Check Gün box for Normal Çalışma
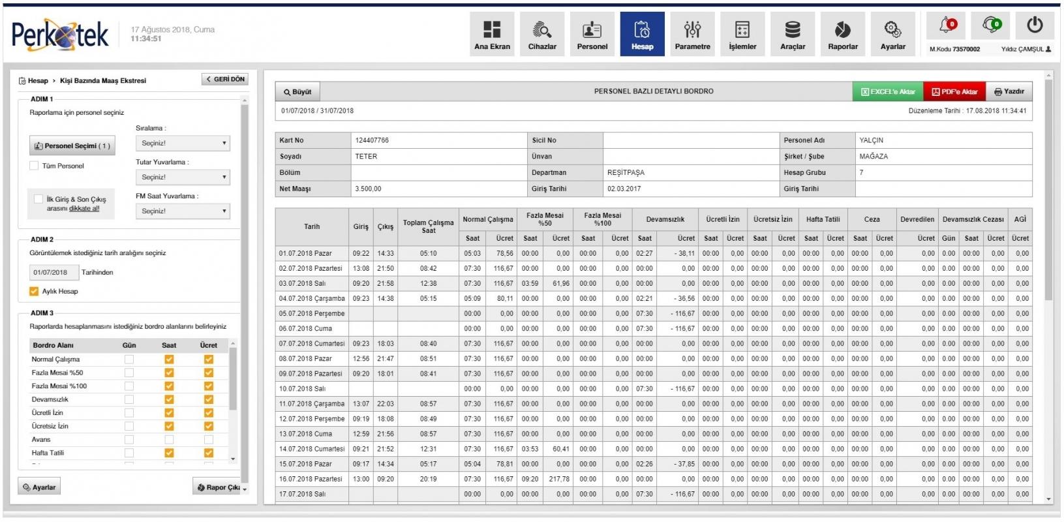 tap(129, 359)
